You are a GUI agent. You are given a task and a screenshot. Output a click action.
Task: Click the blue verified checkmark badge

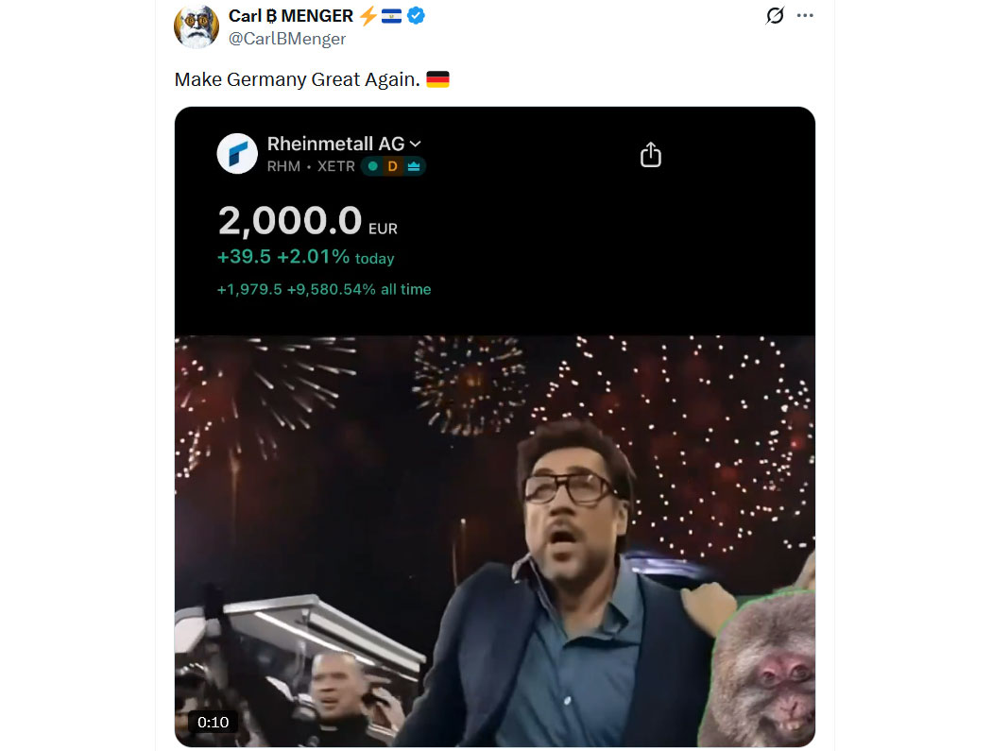pyautogui.click(x=416, y=16)
